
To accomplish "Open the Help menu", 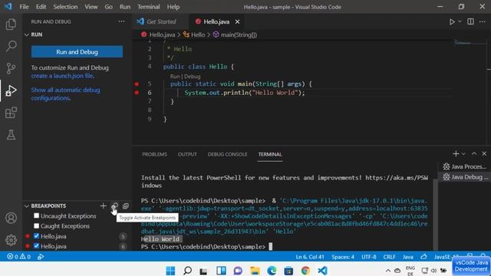I will click(x=173, y=7).
